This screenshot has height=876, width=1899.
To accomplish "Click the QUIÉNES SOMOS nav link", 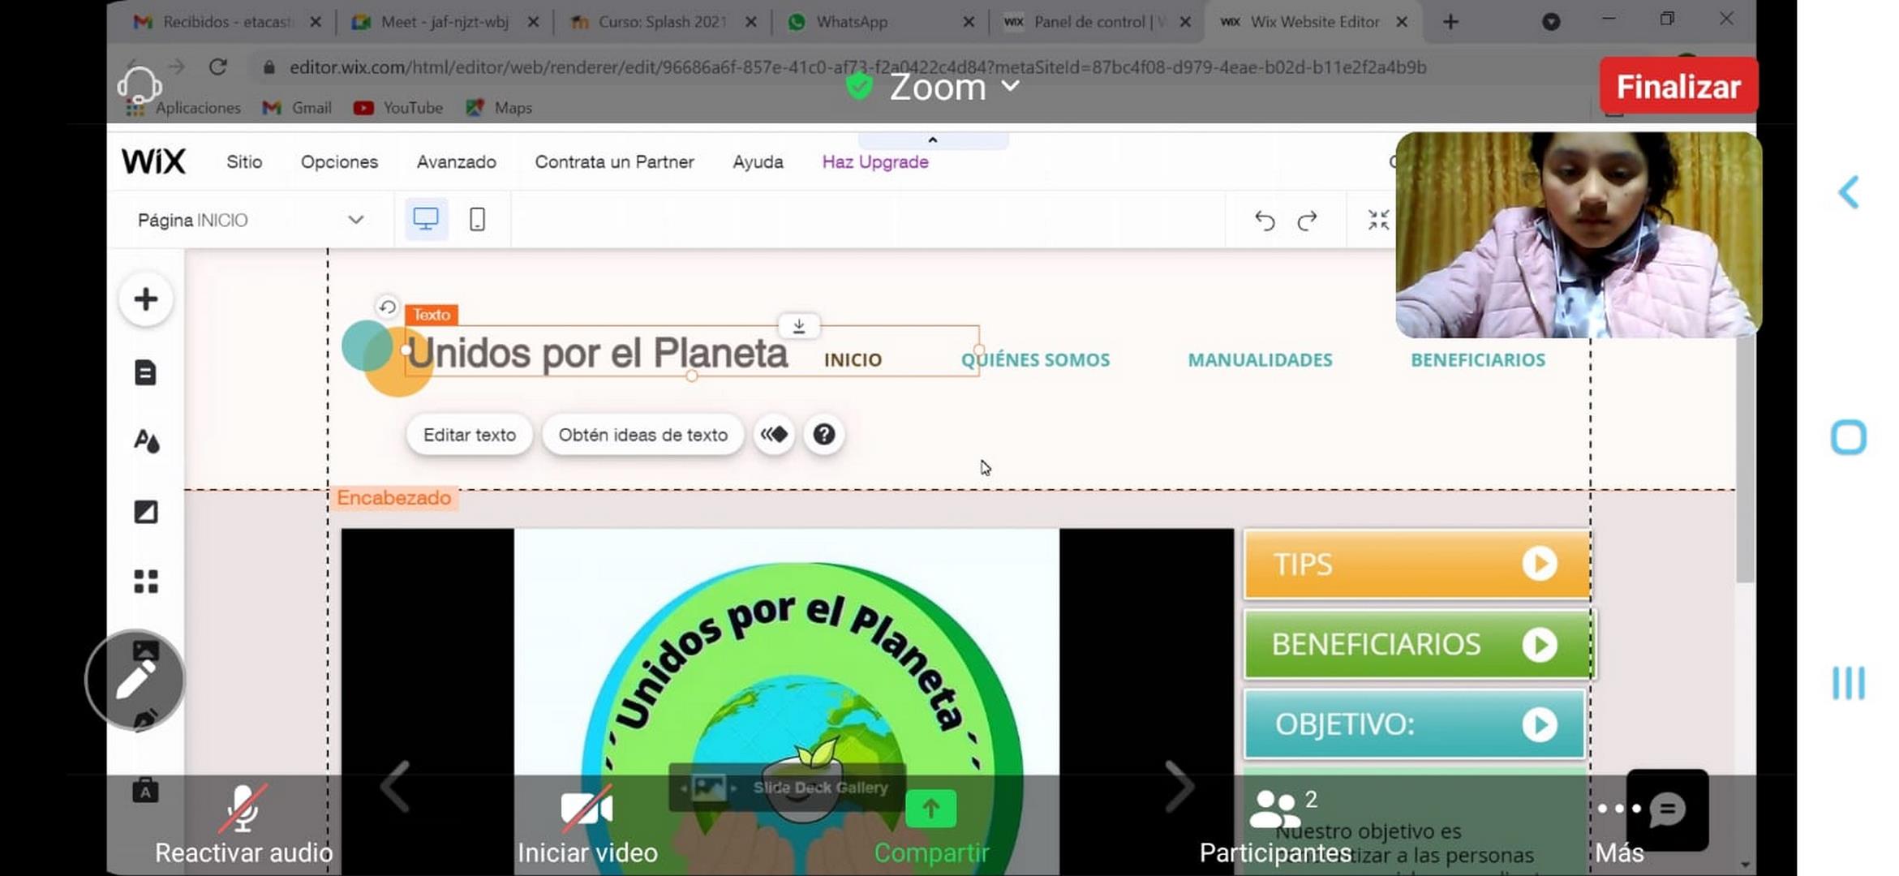I will click(1035, 360).
